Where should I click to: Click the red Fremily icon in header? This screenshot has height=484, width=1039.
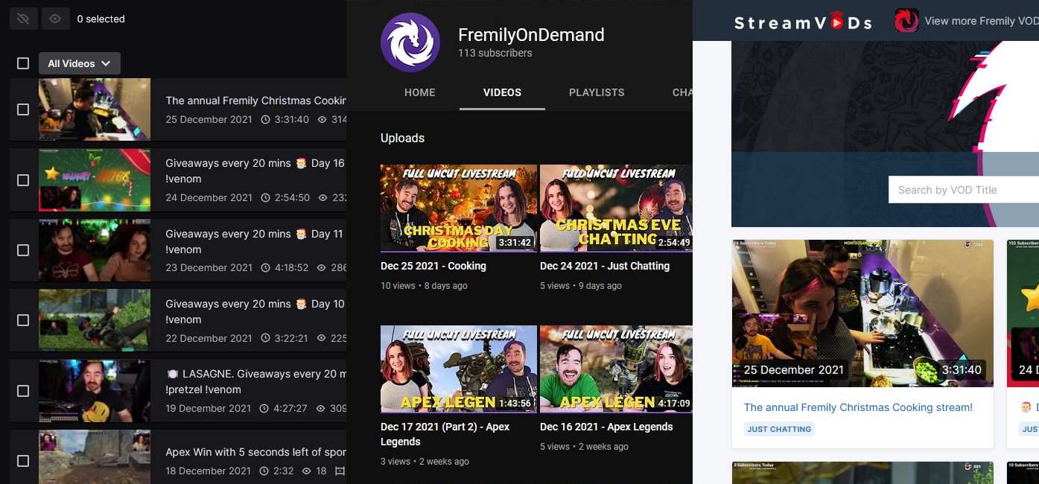tap(906, 21)
